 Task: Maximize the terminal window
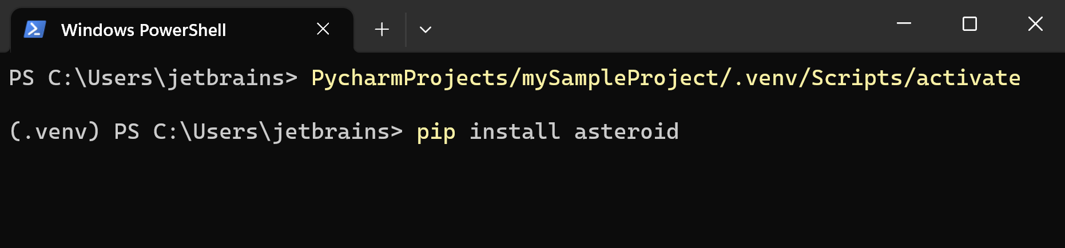[x=969, y=24]
